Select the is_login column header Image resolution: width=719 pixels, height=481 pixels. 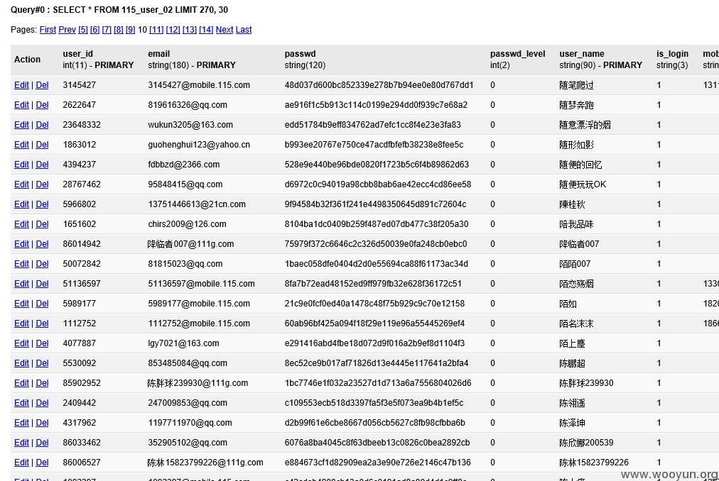[672, 60]
